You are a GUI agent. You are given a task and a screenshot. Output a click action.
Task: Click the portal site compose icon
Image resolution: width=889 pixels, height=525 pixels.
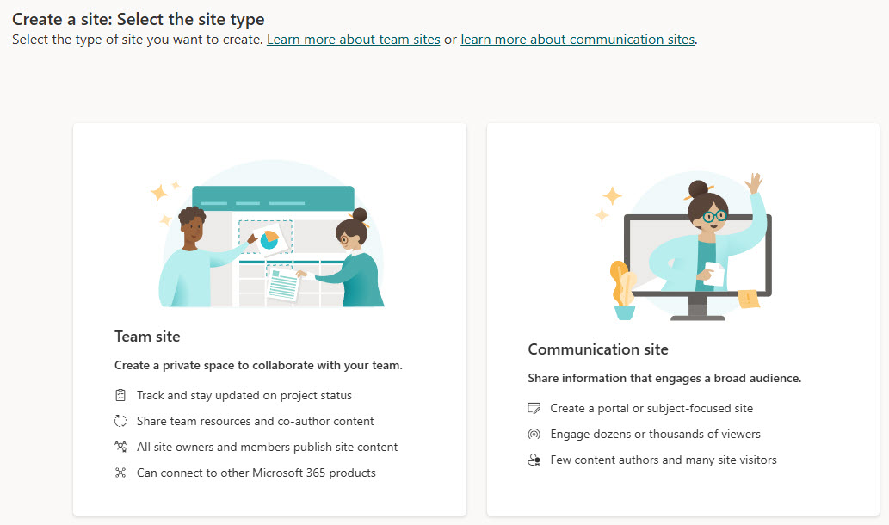click(535, 408)
